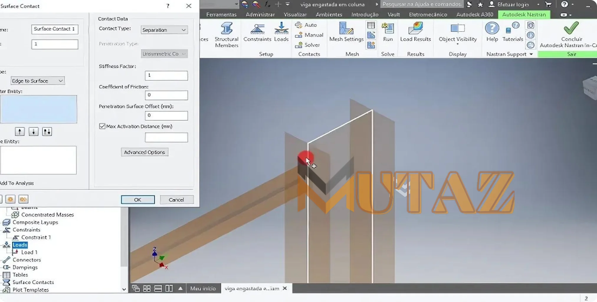This screenshot has width=597, height=302.
Task: Click cascade windows icon at bottom
Action: pos(136,288)
